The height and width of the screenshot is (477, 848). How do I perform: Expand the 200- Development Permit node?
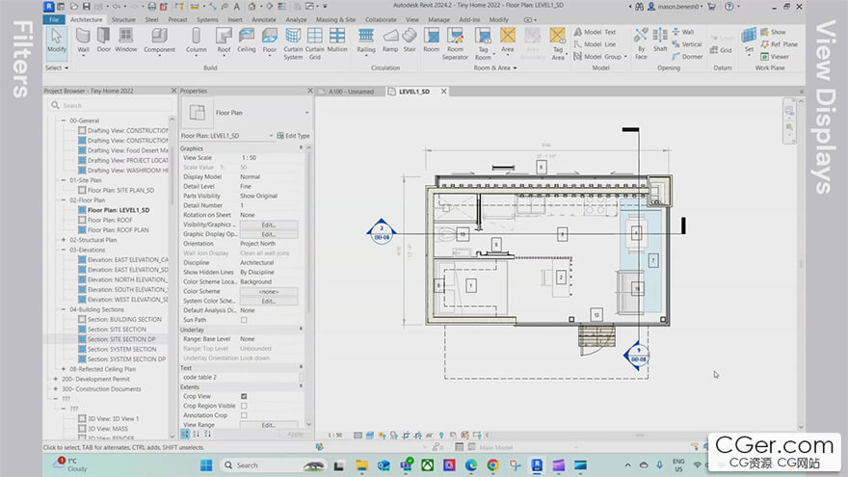click(x=55, y=379)
